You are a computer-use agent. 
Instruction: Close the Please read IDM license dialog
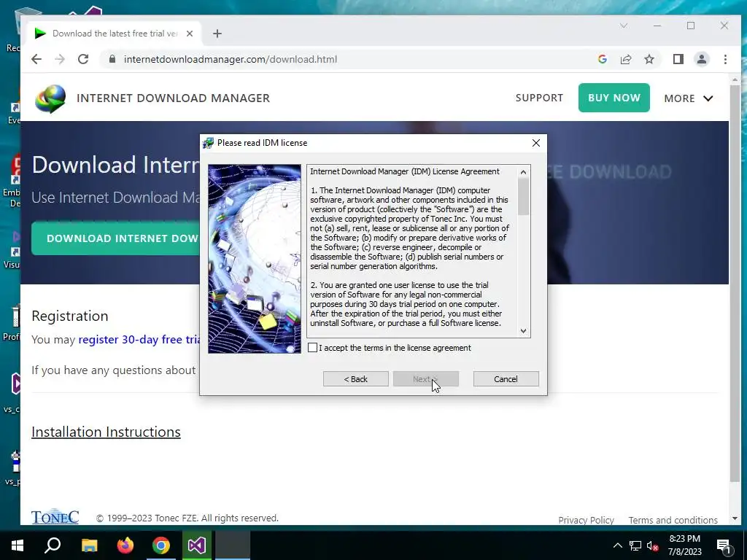tap(536, 143)
